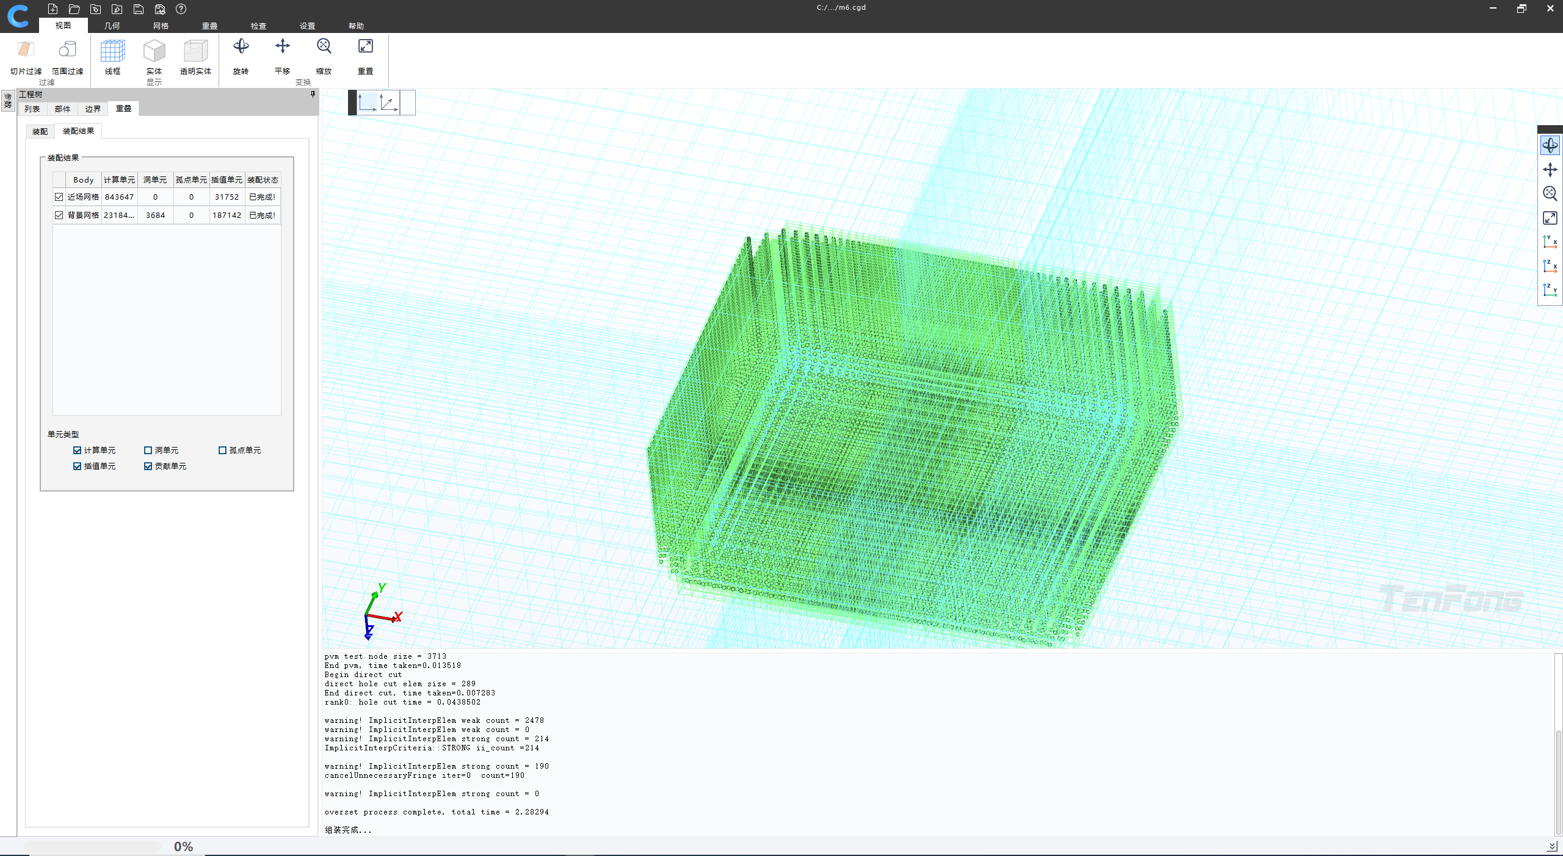Open the 网格 ribbon tab

pyautogui.click(x=161, y=26)
